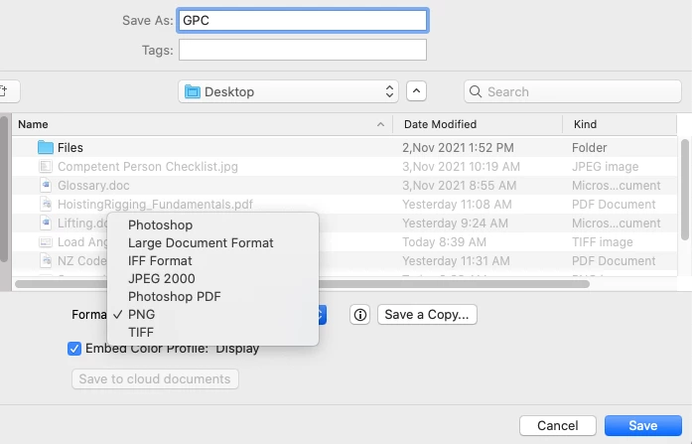Click the HoistingRigging_Fundamentals.pdf file icon
The width and height of the screenshot is (692, 444).
(46, 205)
